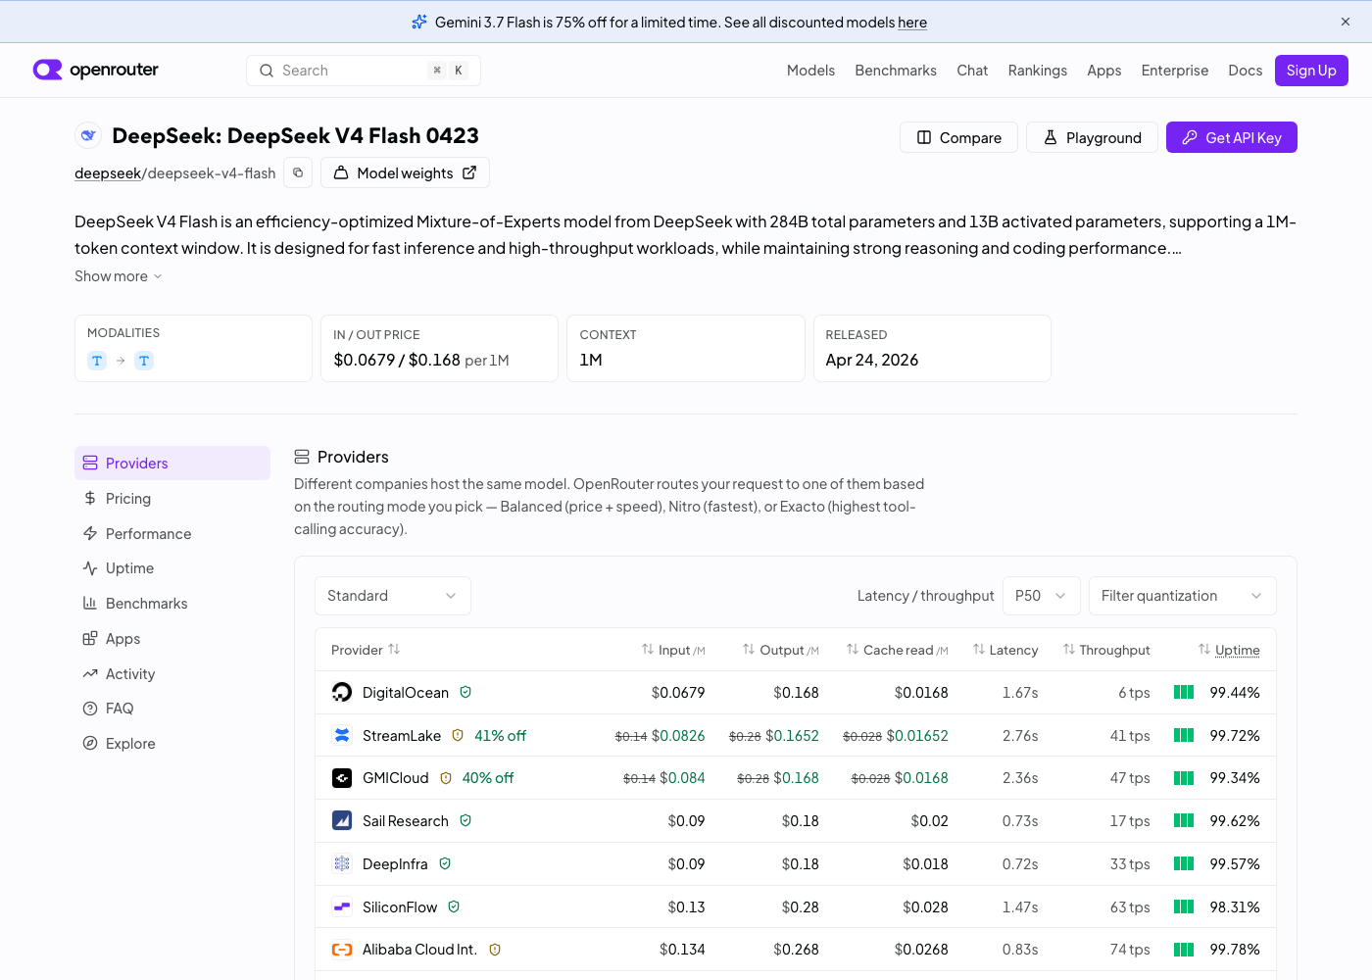Click the 'Apr 24, 2026' release date

coord(872,361)
